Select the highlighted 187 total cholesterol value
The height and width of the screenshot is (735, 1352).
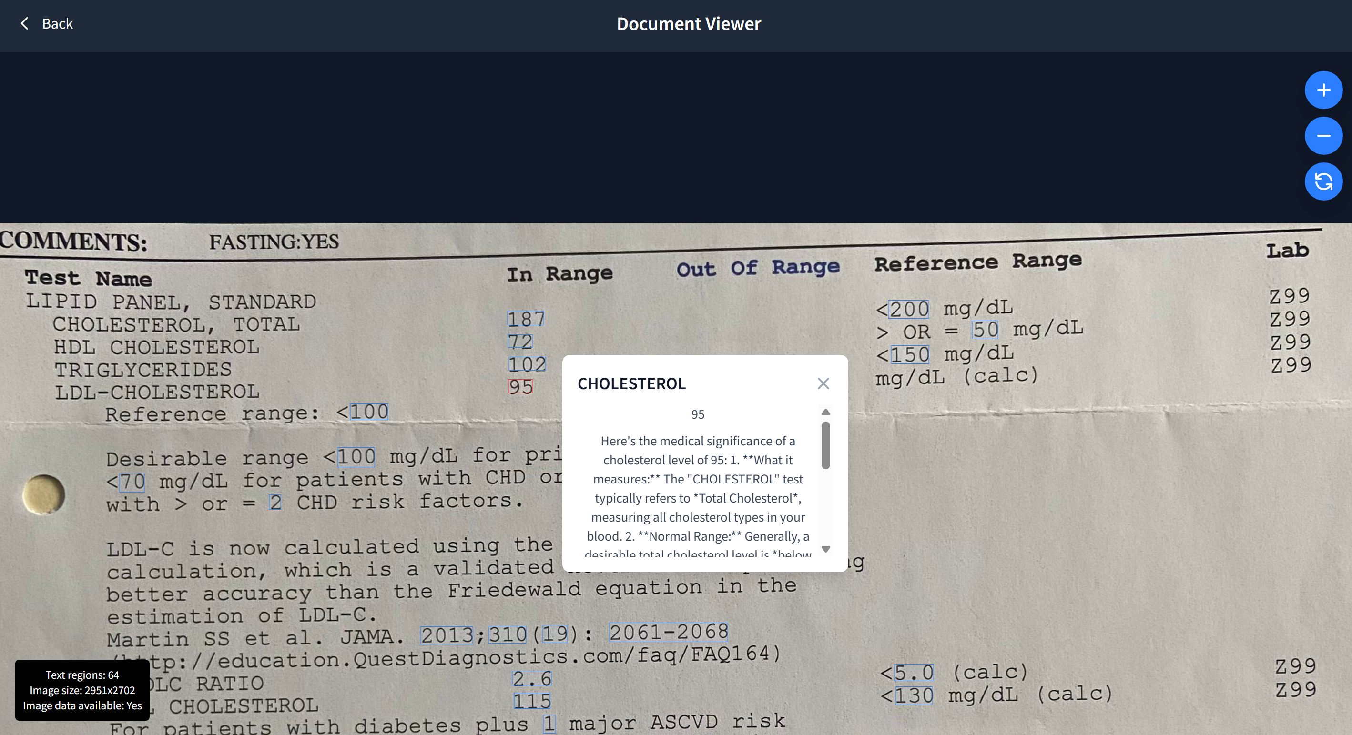pyautogui.click(x=526, y=319)
